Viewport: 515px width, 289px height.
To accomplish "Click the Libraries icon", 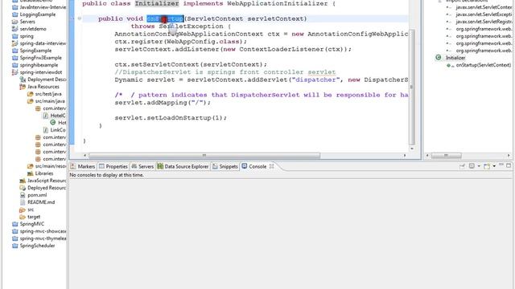I will 31,173.
